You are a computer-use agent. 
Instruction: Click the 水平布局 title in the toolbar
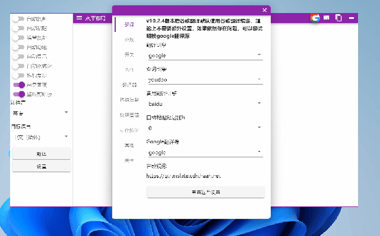[95, 18]
